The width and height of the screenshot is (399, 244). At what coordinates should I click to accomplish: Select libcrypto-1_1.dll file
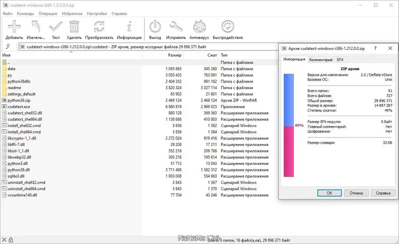point(21,138)
